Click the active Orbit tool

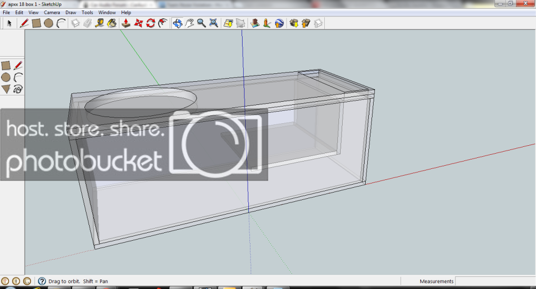pos(177,23)
